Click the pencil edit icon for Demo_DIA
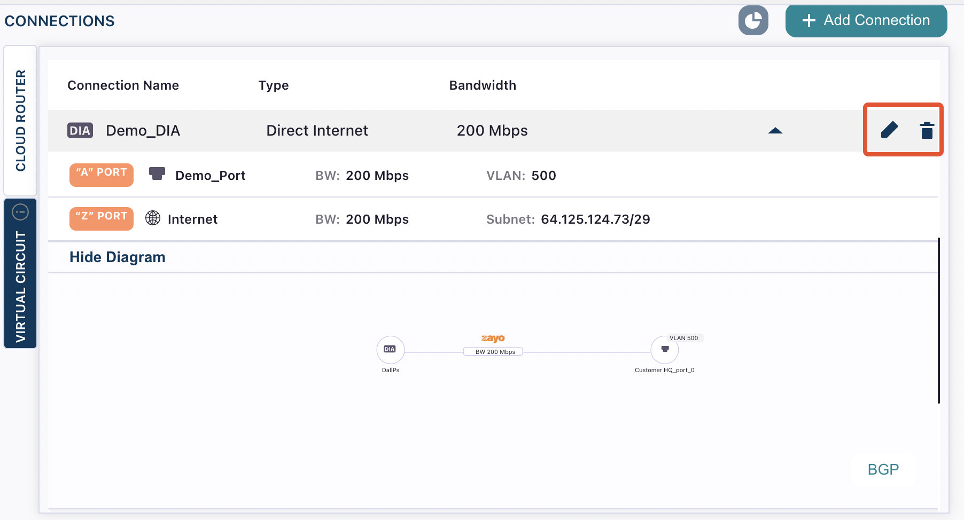Viewport: 964px width, 520px height. click(889, 130)
